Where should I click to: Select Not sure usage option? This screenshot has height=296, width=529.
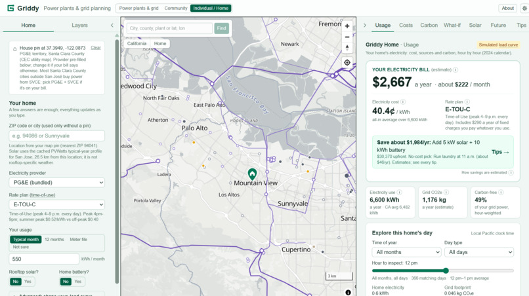[20, 247]
